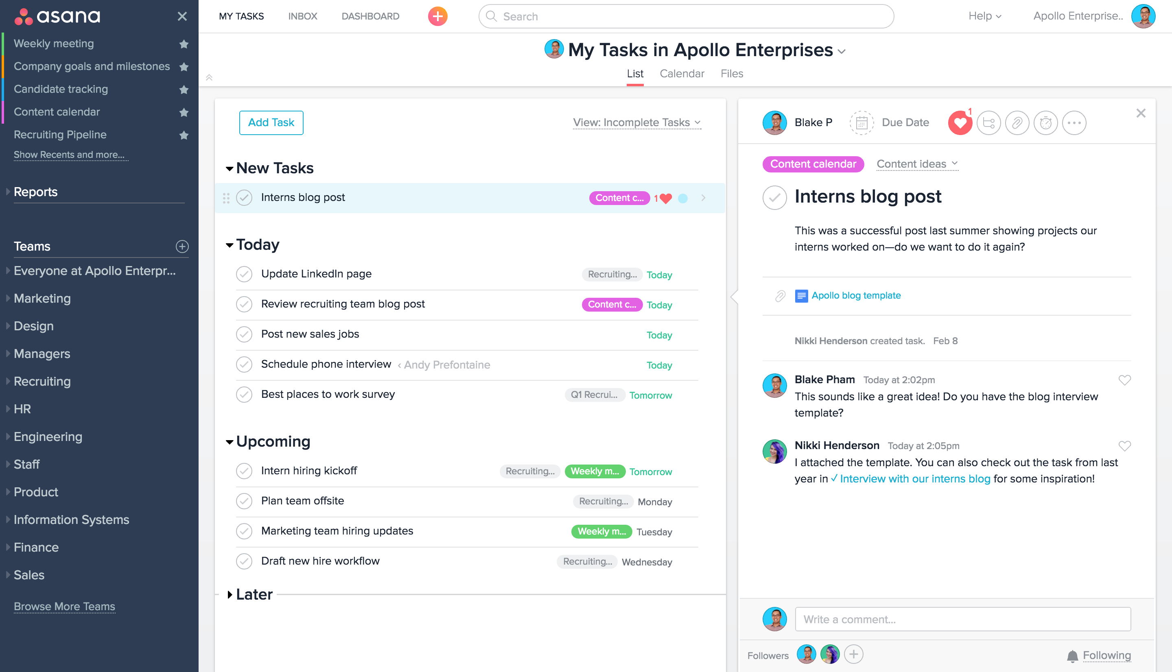Screen dimensions: 1172x672
Task: Collapse the New Tasks section
Action: pos(230,169)
